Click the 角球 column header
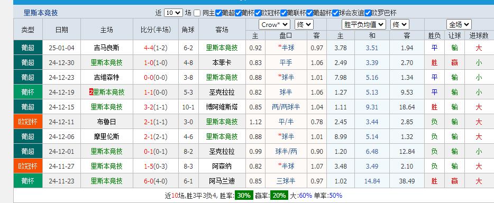This screenshot has width=494, height=203. 188,30
